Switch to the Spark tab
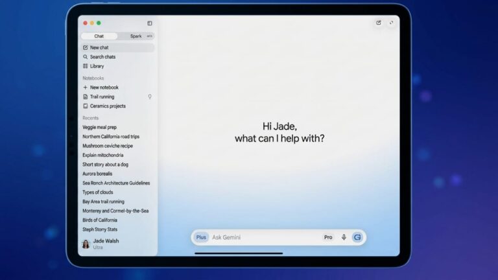This screenshot has height=280, width=498. pos(136,36)
